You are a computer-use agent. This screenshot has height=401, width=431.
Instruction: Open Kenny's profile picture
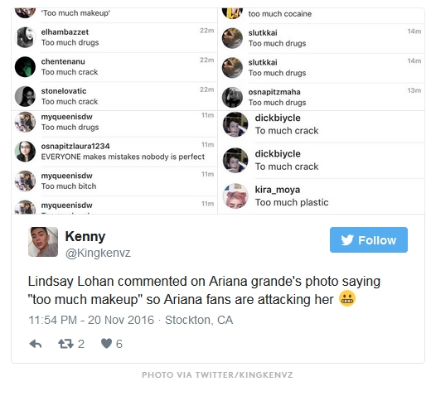pos(43,242)
